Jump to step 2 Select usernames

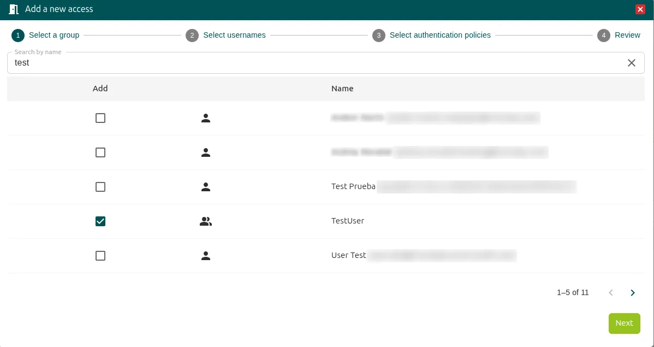click(225, 36)
